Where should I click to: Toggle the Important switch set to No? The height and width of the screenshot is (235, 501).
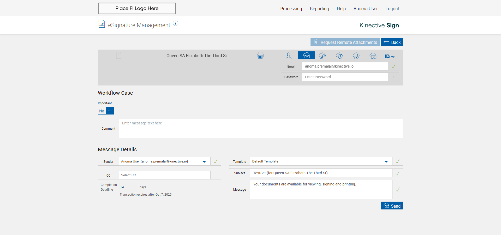click(106, 111)
